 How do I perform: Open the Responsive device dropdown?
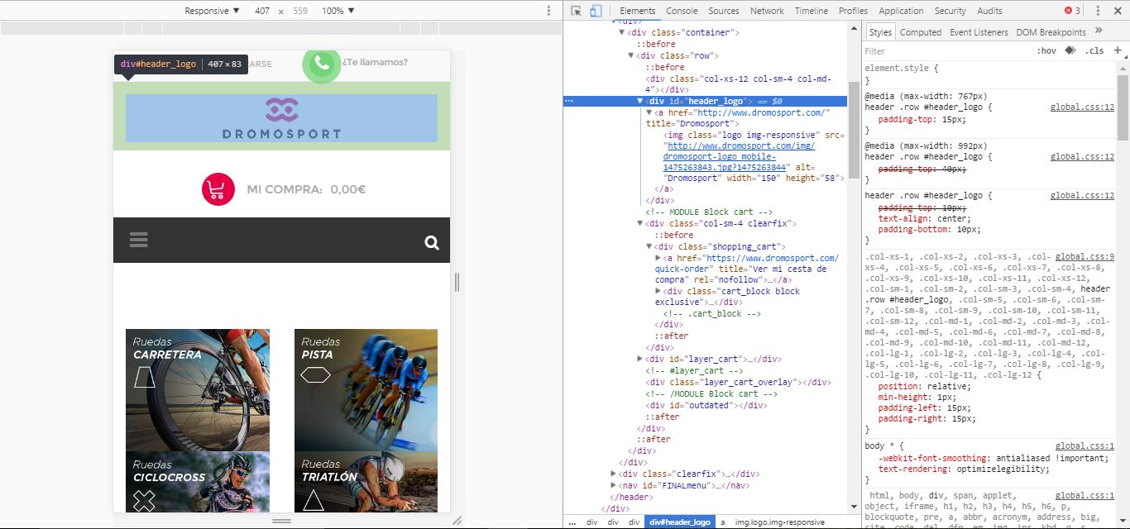point(212,11)
